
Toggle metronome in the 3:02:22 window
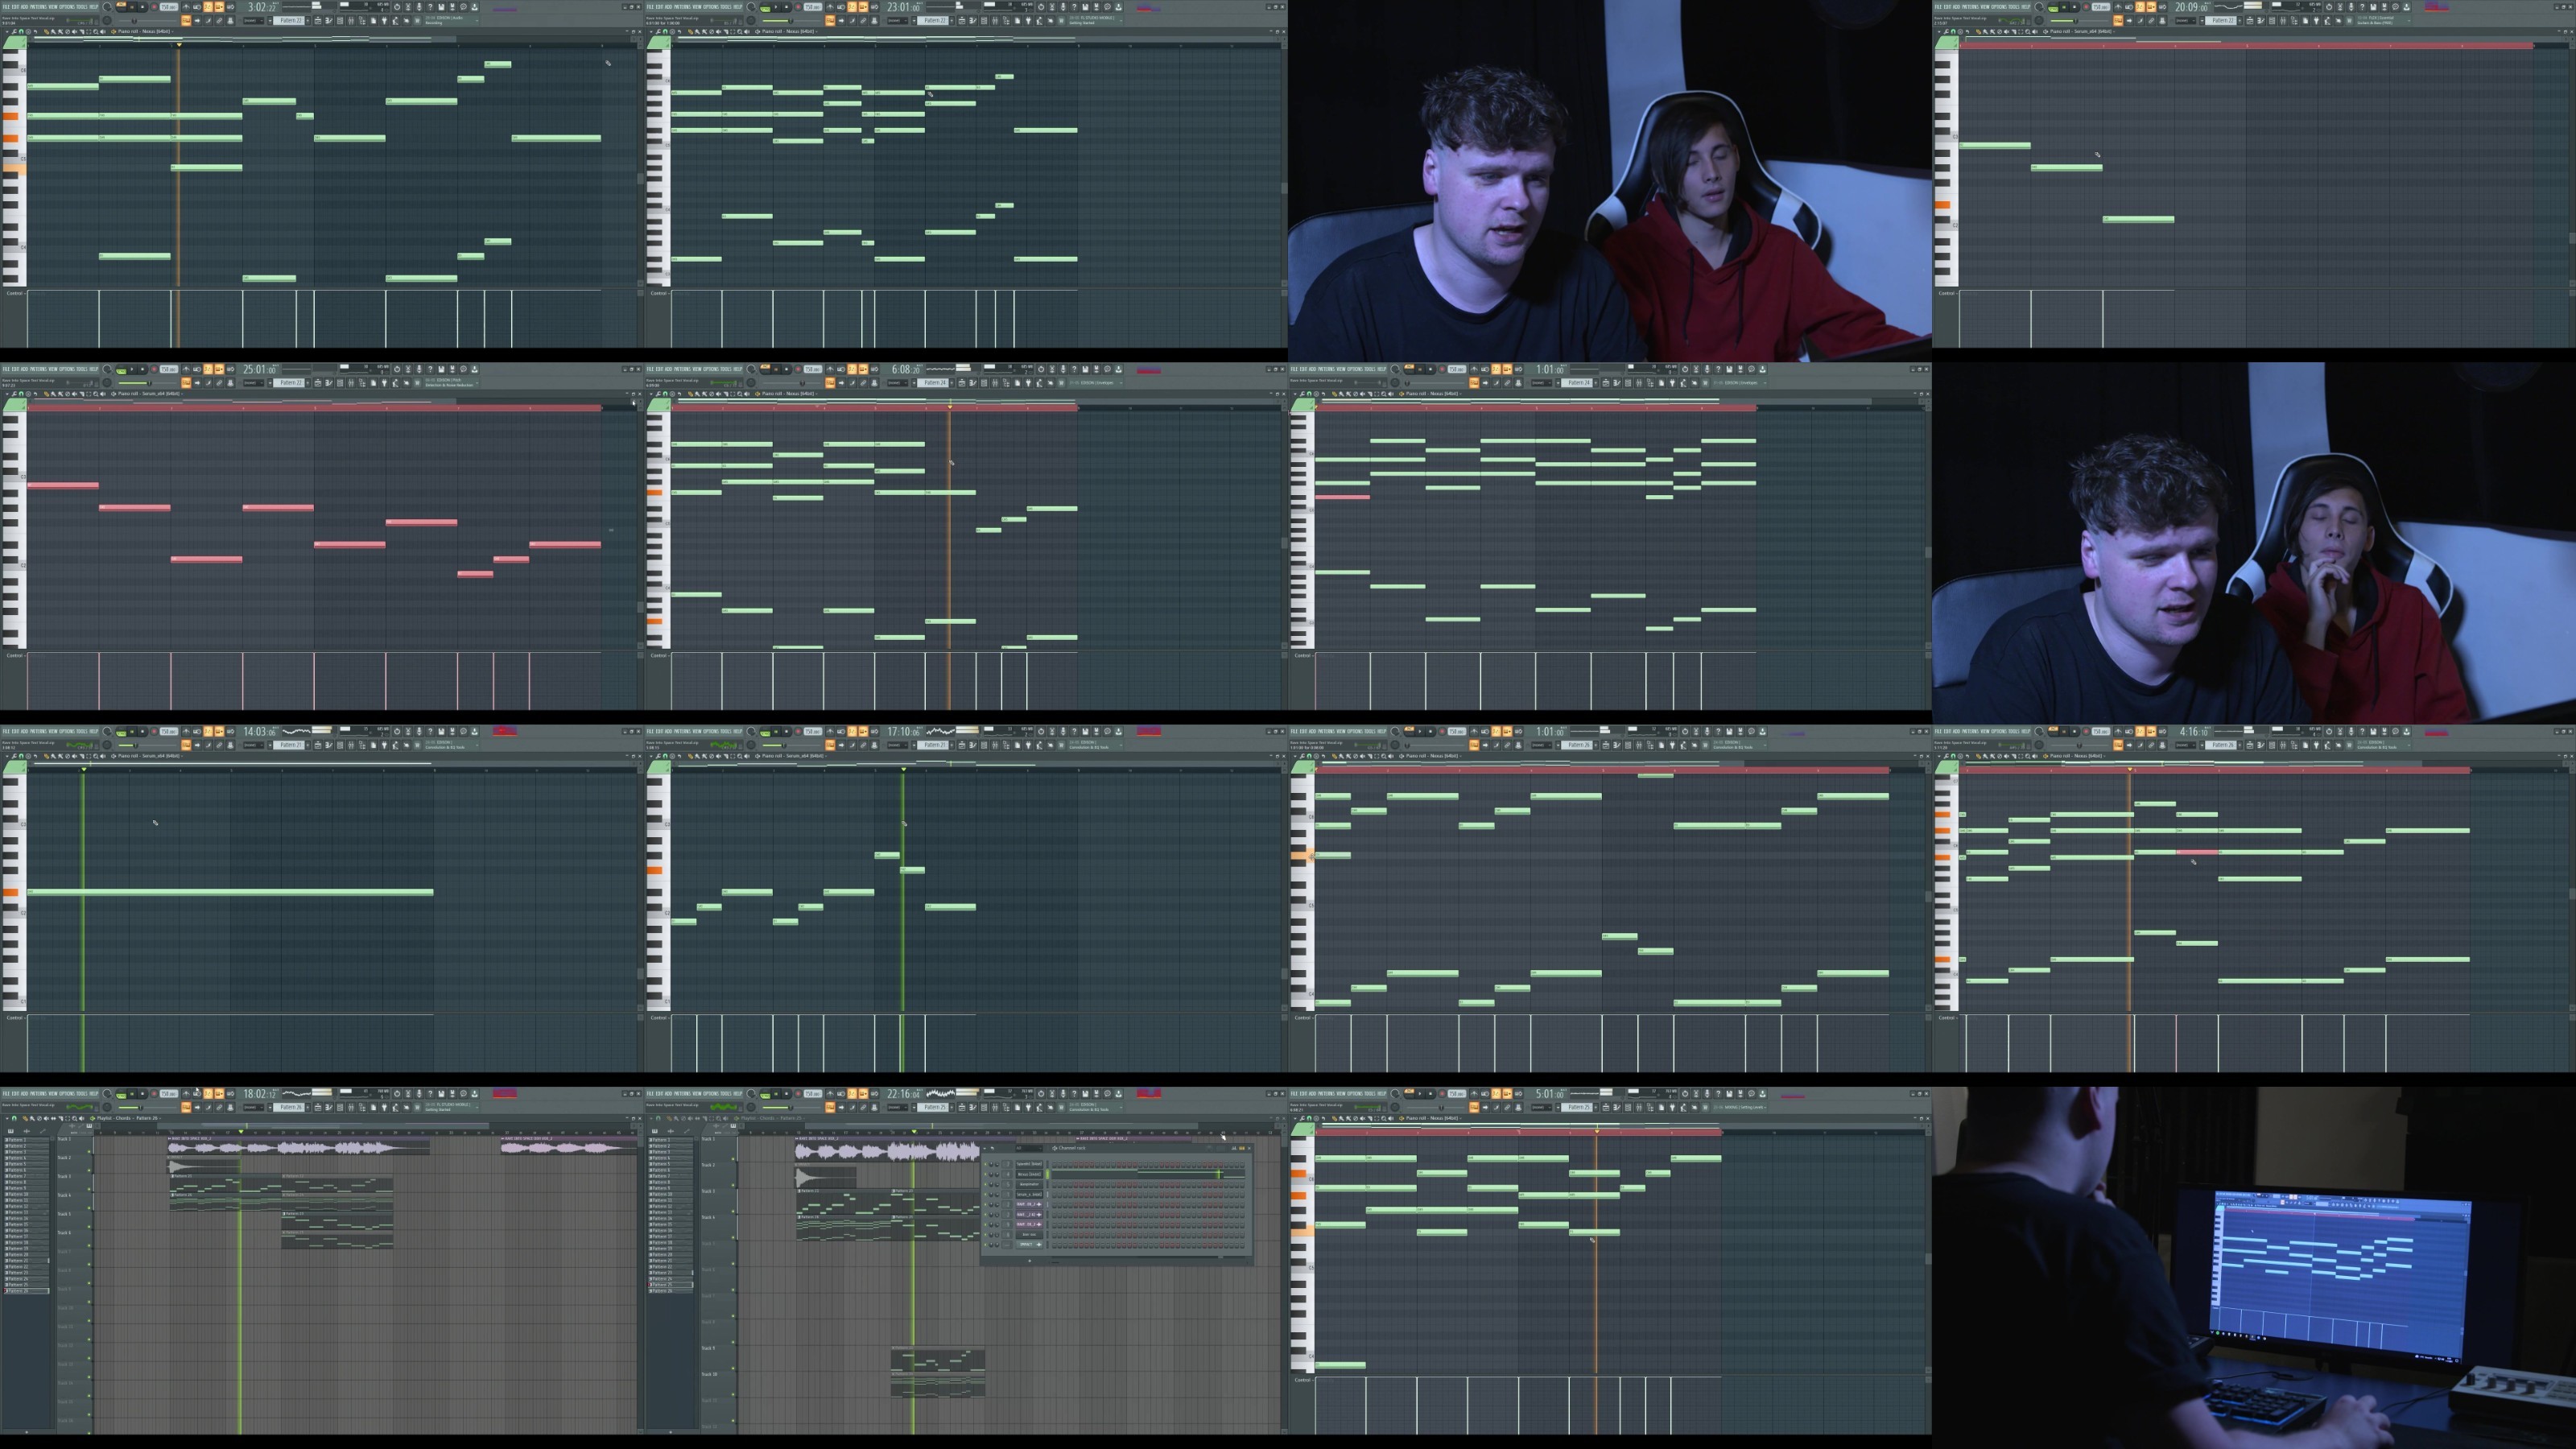click(x=186, y=7)
